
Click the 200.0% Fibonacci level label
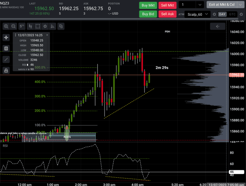tap(40, 111)
